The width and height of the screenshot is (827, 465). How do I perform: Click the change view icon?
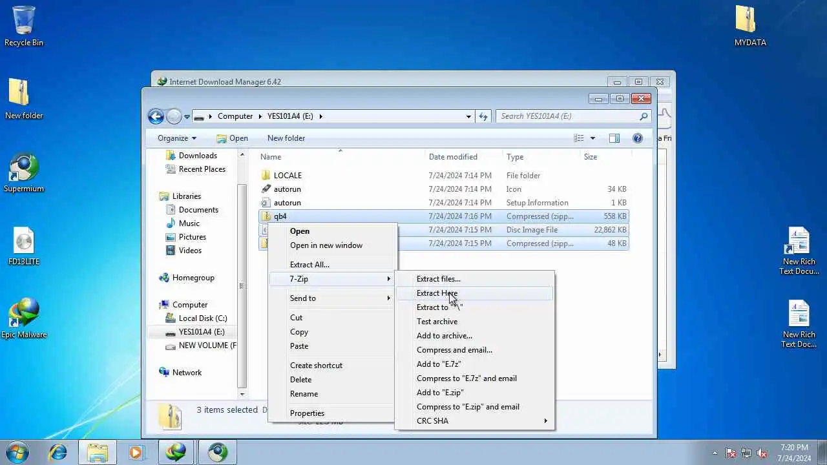[x=579, y=138]
